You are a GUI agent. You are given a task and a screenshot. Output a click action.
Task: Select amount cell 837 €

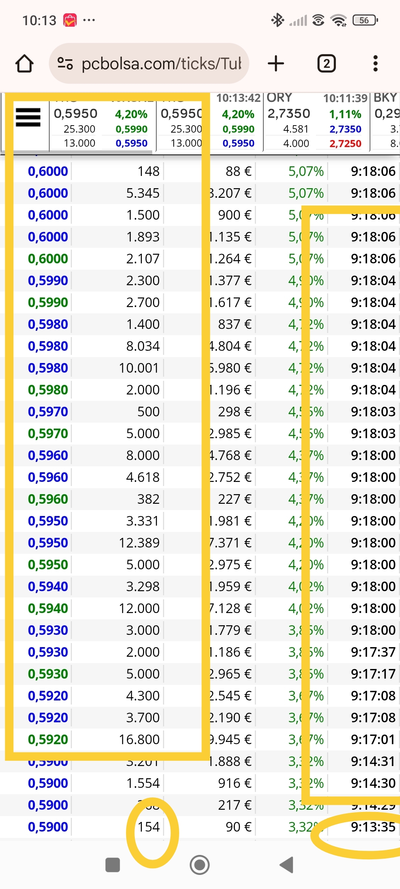click(235, 324)
